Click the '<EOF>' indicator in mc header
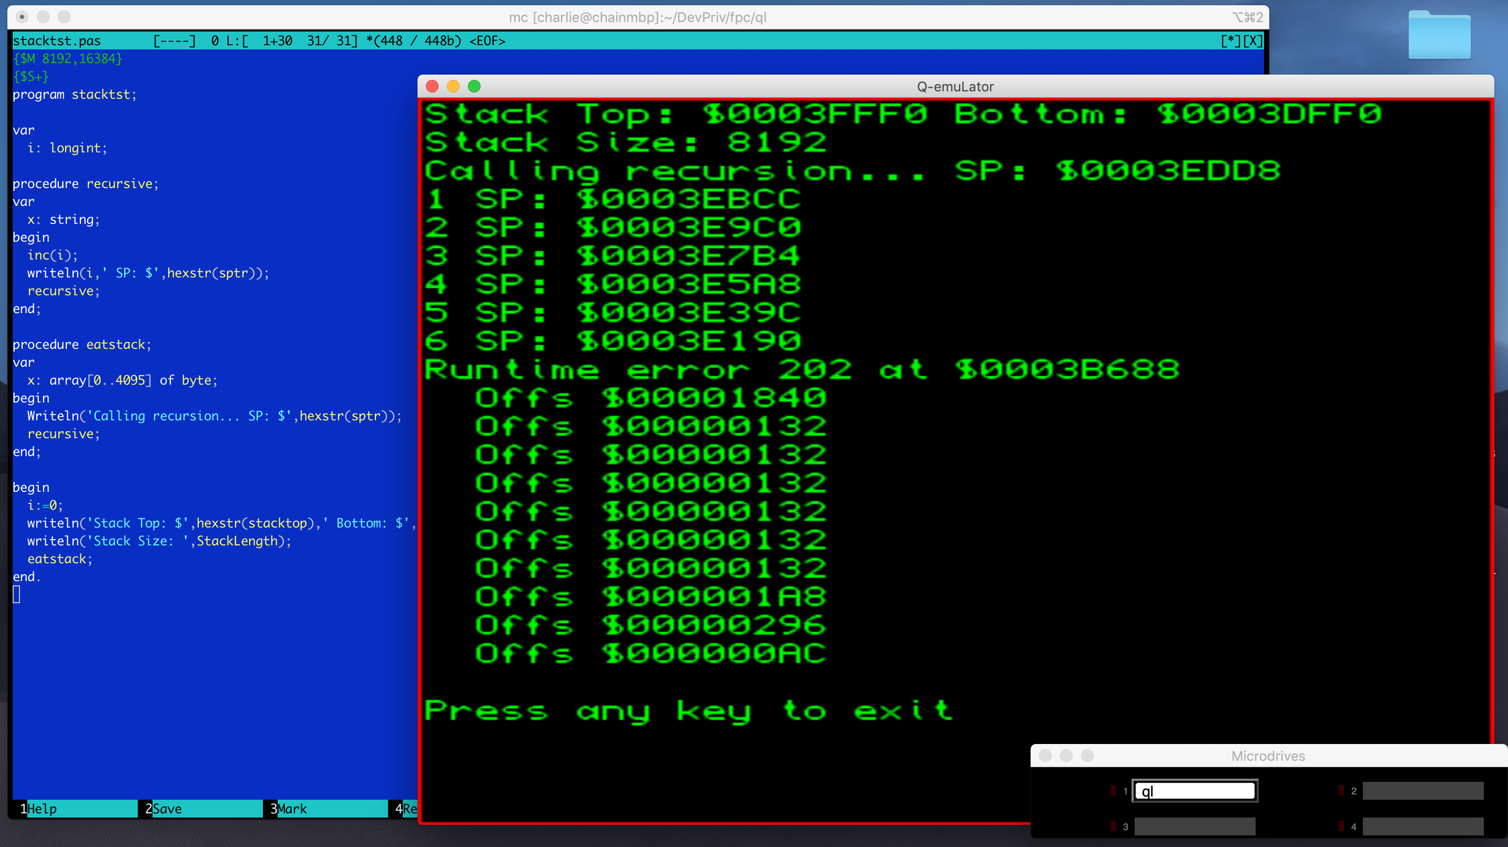Screen dimensions: 1508x847 [487, 41]
